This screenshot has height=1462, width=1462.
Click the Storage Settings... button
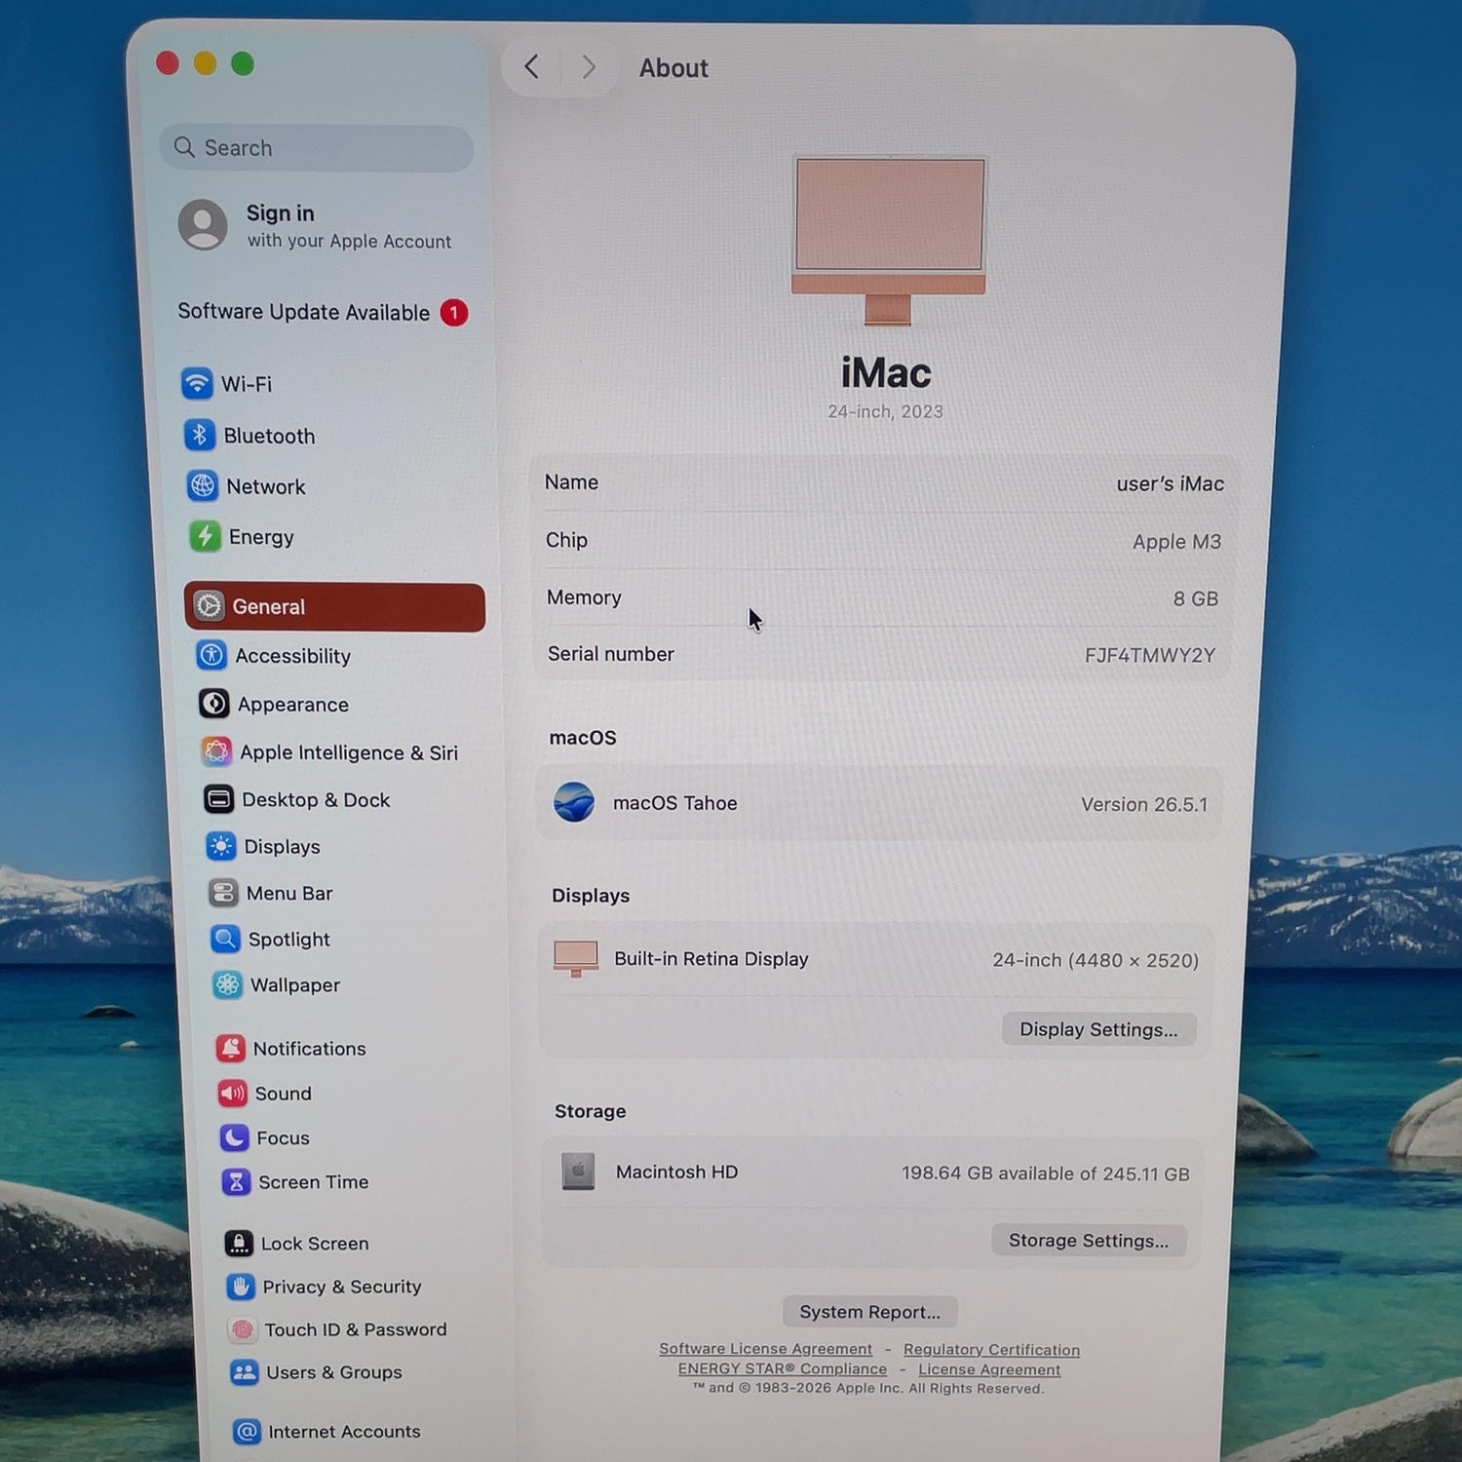point(1089,1240)
